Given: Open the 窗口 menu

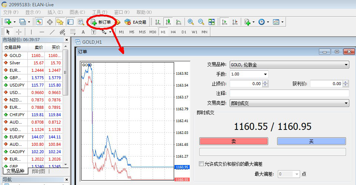Looking at the screenshot, I should click(x=122, y=12).
